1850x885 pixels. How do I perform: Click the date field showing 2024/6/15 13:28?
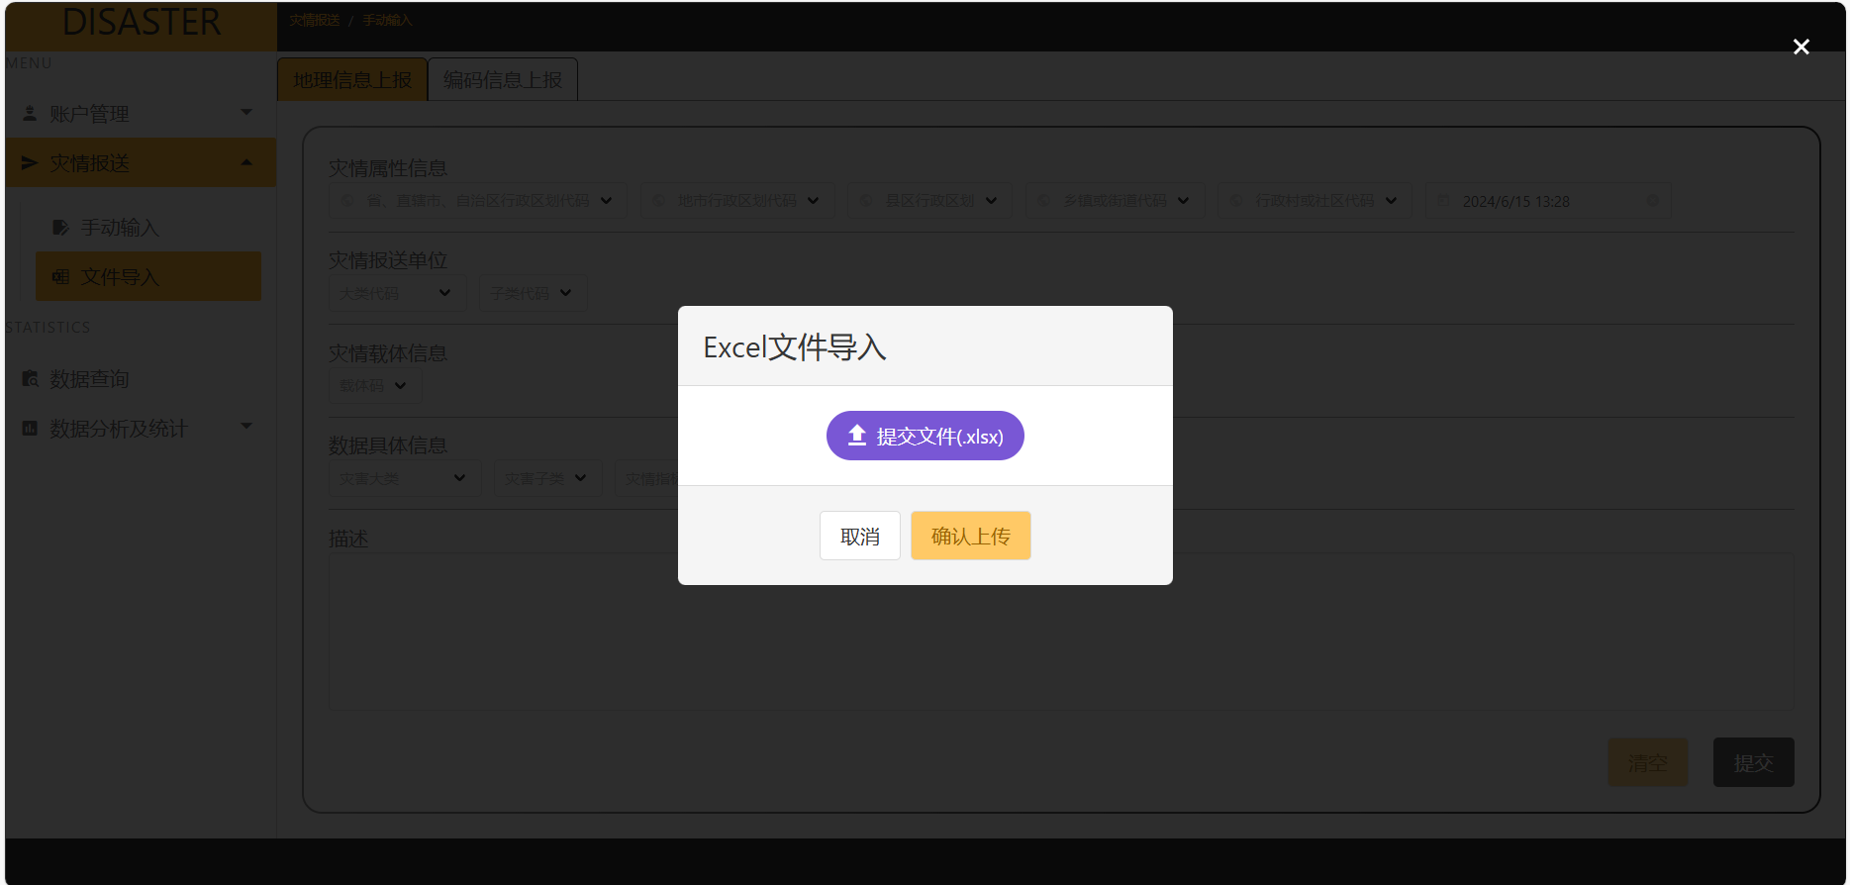[x=1548, y=201]
